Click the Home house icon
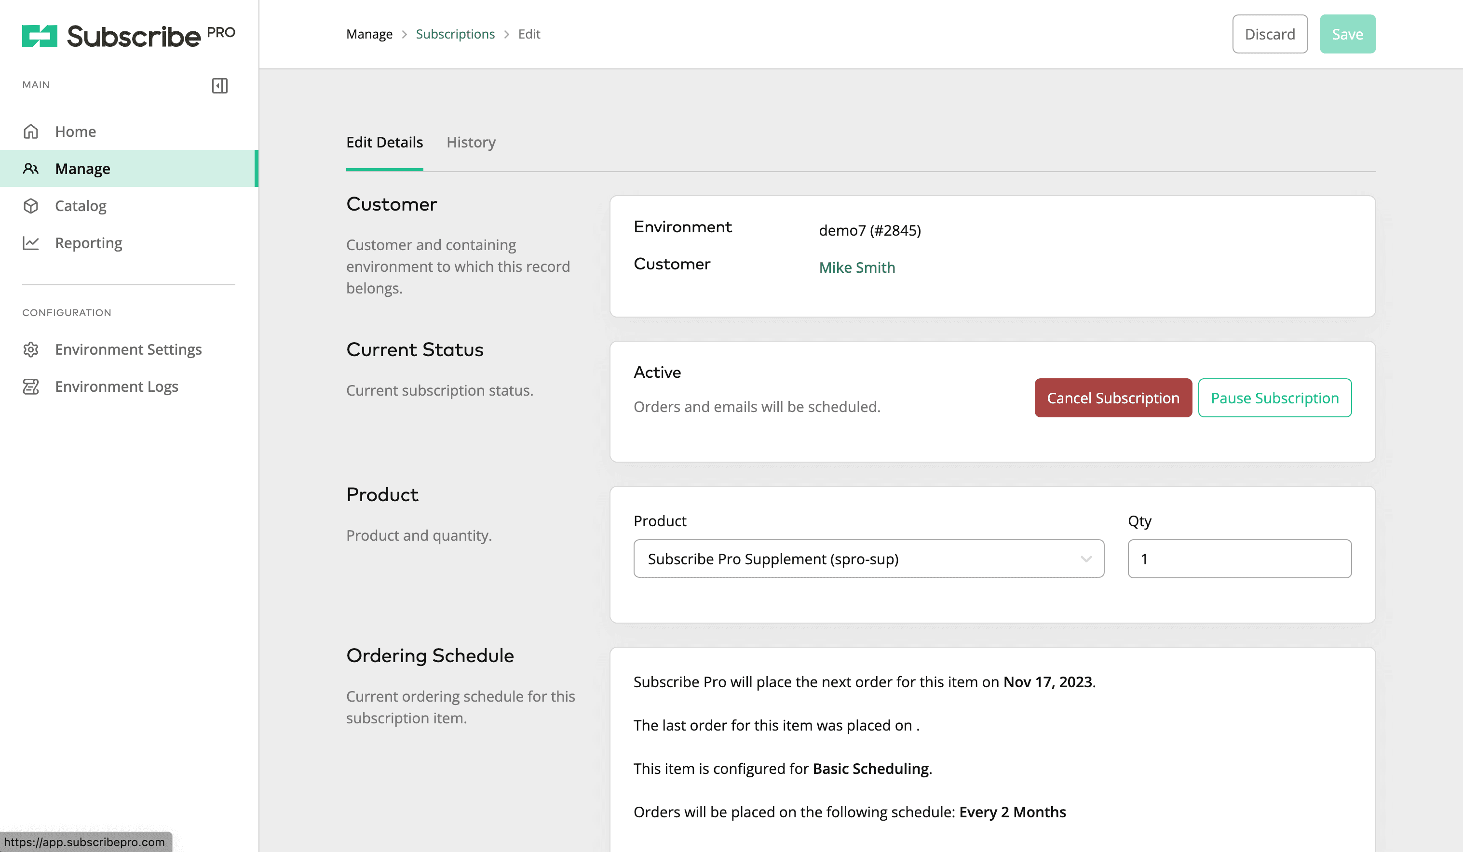 pyautogui.click(x=31, y=132)
